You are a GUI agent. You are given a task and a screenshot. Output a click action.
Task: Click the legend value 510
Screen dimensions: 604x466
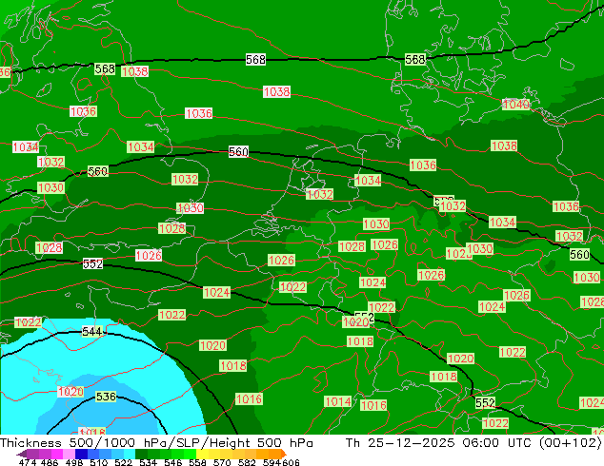click(x=99, y=462)
